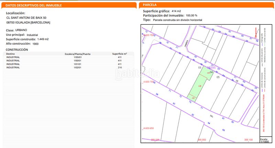Click the '385.050' coordinate label
This screenshot has width=275, height=148.
click(x=202, y=140)
